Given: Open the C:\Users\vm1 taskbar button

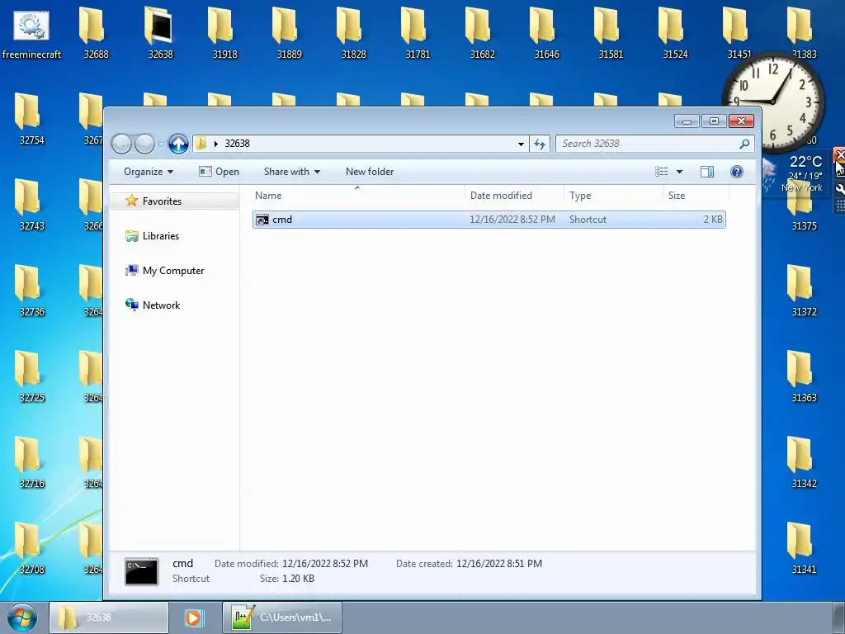Looking at the screenshot, I should click(282, 617).
